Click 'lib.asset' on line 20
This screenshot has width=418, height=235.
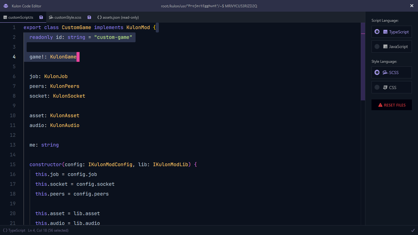click(x=87, y=214)
